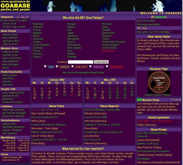
Task: Open 'Braindiggaz' party link
Action: point(143,159)
